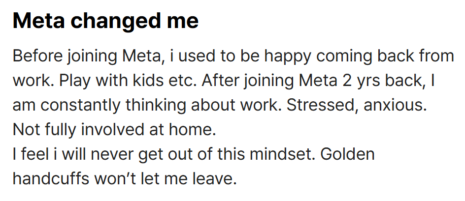465x201 pixels.
Task: Click the word 'Before' starting the post
Action: (37, 56)
